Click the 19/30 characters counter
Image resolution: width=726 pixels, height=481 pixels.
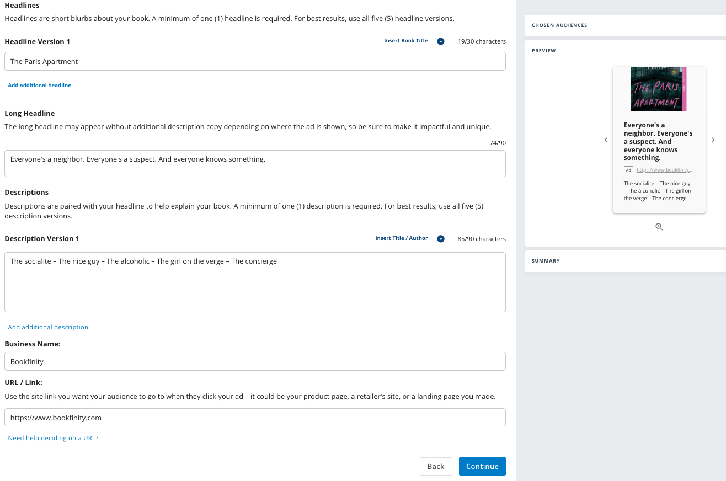[482, 41]
